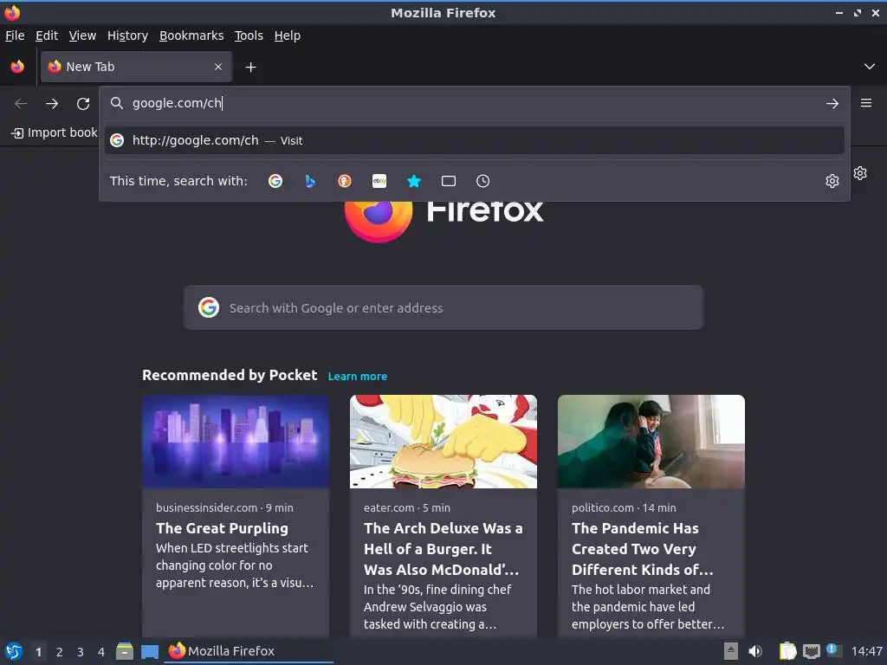Open Firefox View pinned icon
The image size is (887, 665).
click(17, 67)
